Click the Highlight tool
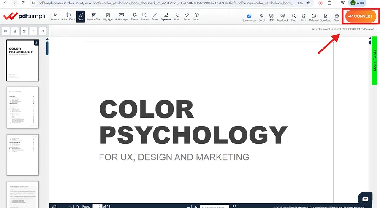380x208 pixels. [x=108, y=16]
